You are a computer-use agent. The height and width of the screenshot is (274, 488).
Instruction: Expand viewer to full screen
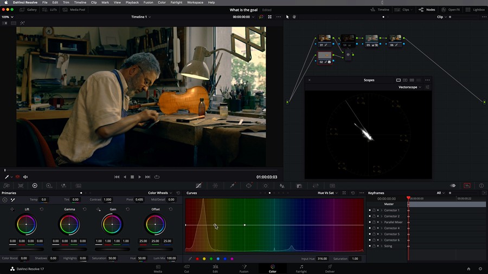(x=270, y=17)
